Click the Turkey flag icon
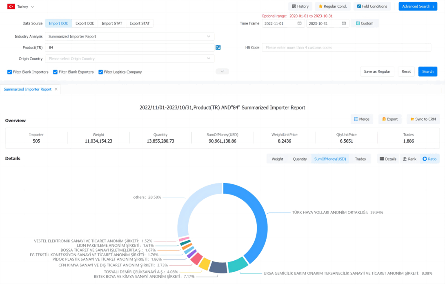445x284 pixels. coord(11,6)
